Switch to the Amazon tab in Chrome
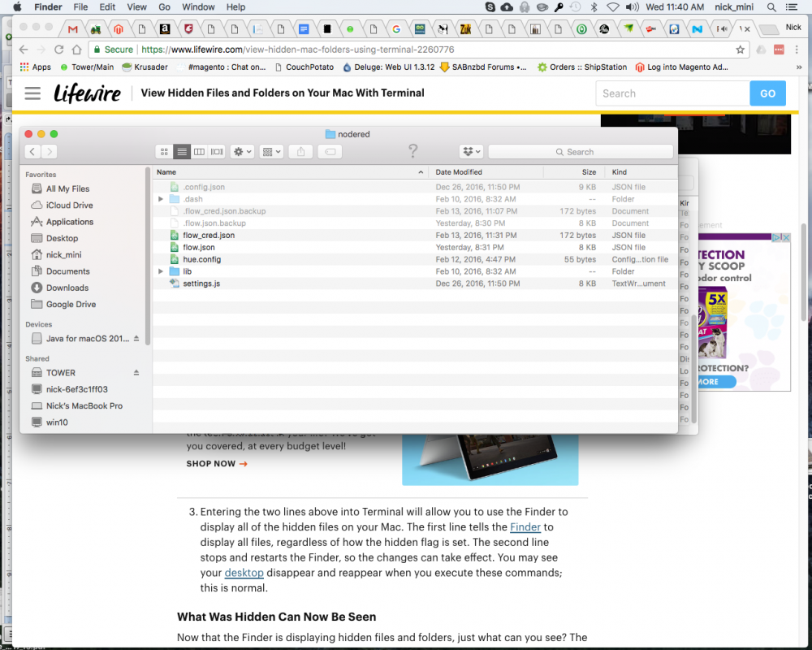Image resolution: width=812 pixels, height=650 pixels. click(x=165, y=29)
